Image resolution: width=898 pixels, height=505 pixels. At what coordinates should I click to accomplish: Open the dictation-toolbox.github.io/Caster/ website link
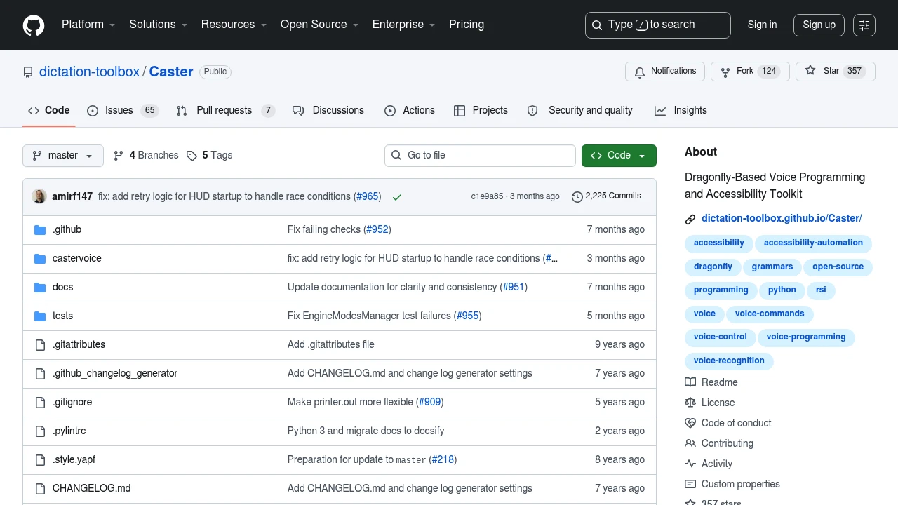[x=782, y=219]
